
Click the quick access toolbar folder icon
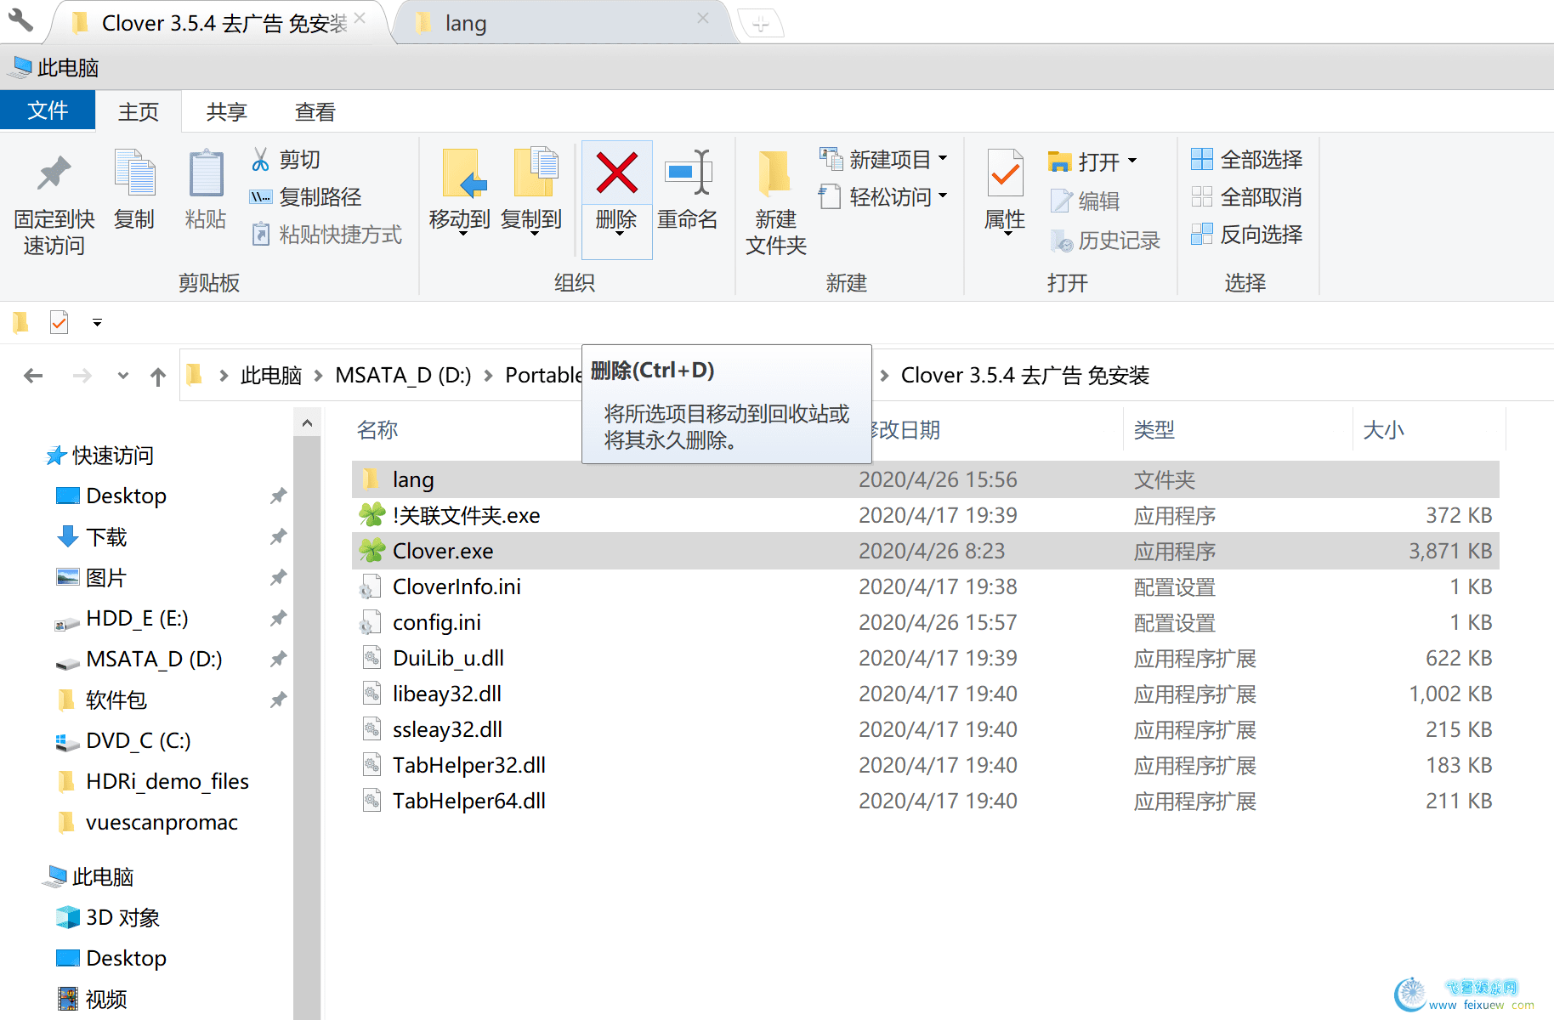tap(21, 323)
